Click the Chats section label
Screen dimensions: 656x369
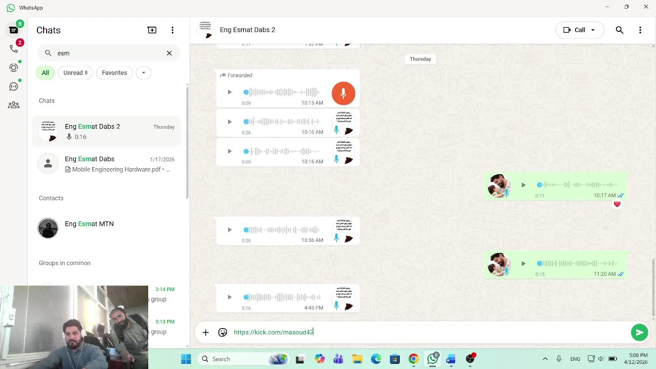(x=47, y=100)
